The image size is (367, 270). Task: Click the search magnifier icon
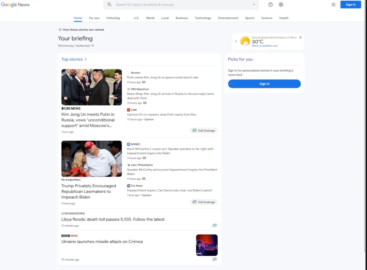tap(109, 4)
